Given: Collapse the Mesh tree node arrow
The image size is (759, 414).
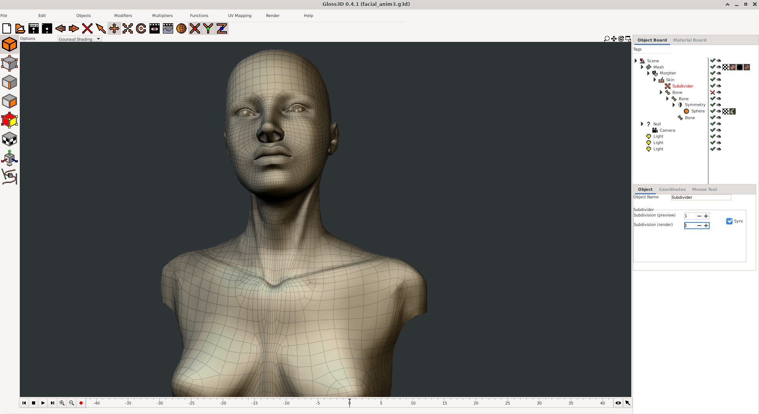Looking at the screenshot, I should 642,67.
